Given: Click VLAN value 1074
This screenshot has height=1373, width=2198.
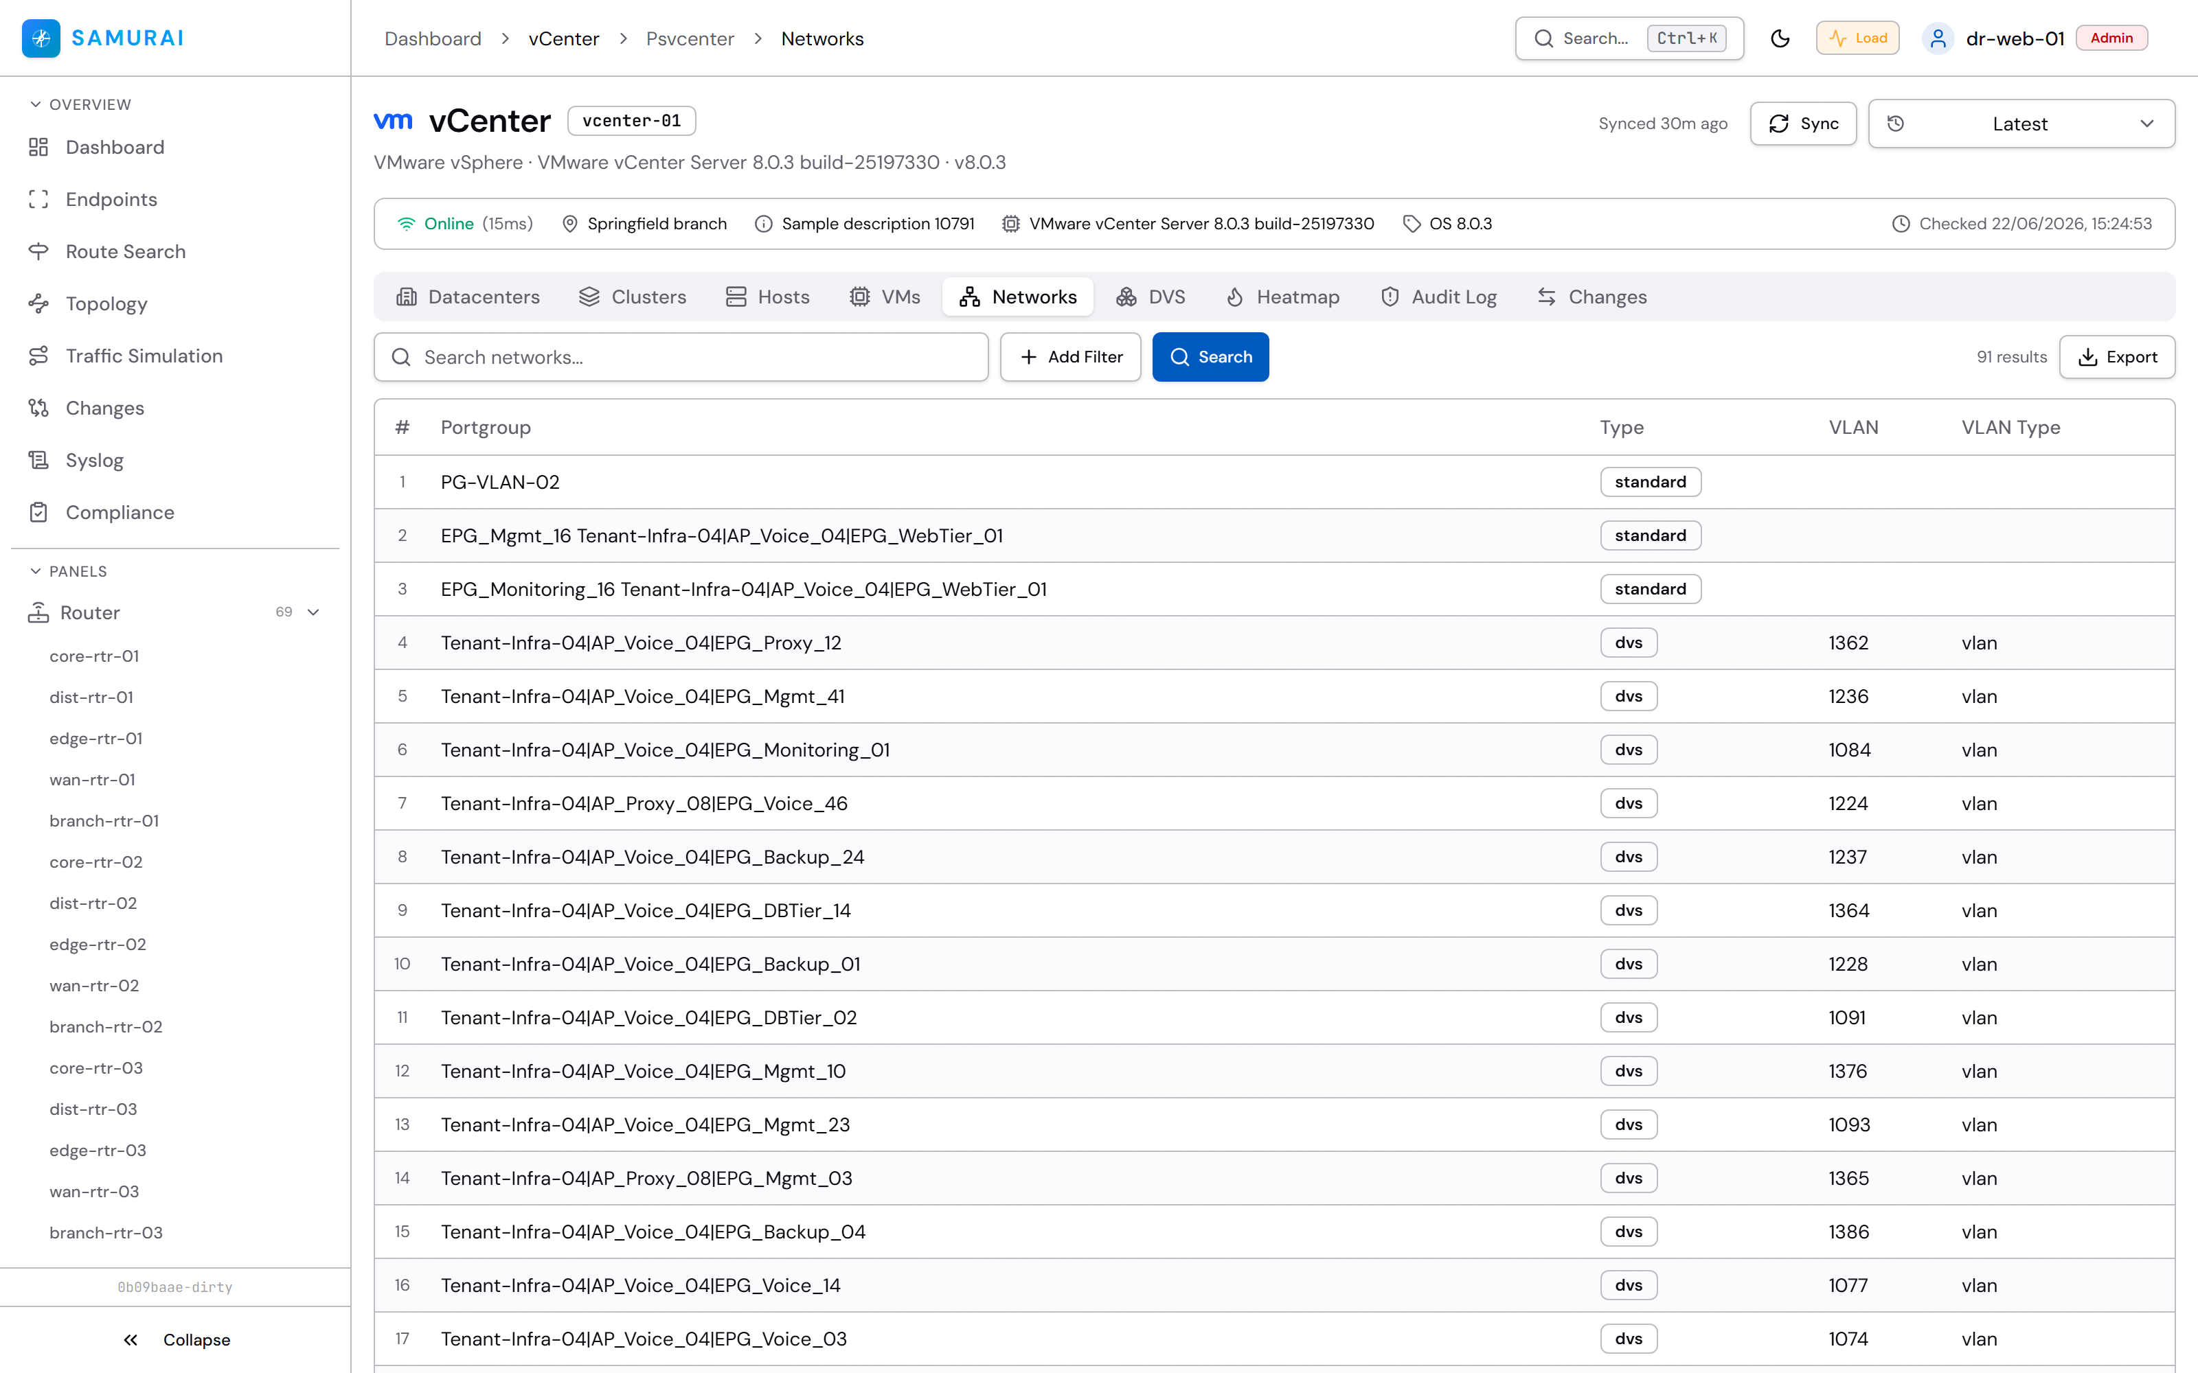Looking at the screenshot, I should (1848, 1339).
